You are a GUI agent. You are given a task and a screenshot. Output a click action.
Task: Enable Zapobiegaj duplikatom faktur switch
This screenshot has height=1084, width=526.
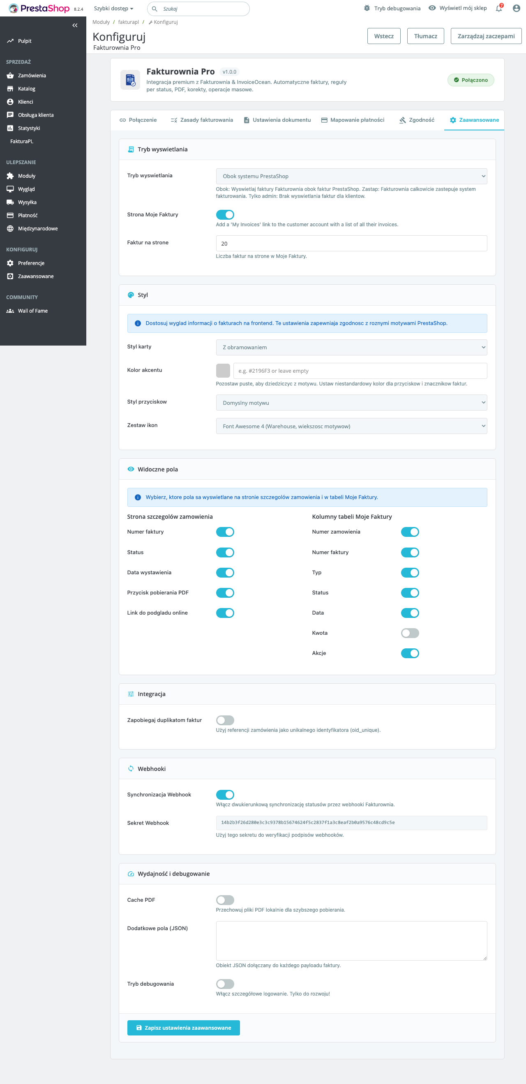[x=225, y=720]
